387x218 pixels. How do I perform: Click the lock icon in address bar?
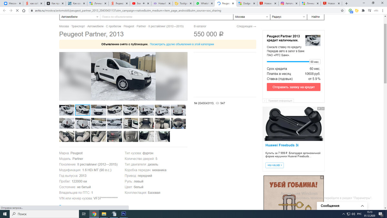pos(32,10)
